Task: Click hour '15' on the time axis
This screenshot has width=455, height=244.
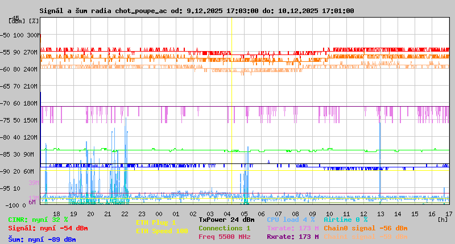Action: pos(415,214)
